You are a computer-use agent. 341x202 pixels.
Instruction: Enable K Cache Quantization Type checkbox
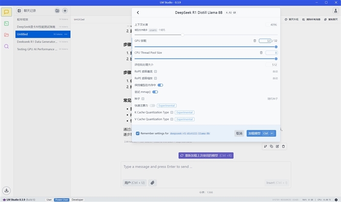click(x=172, y=112)
